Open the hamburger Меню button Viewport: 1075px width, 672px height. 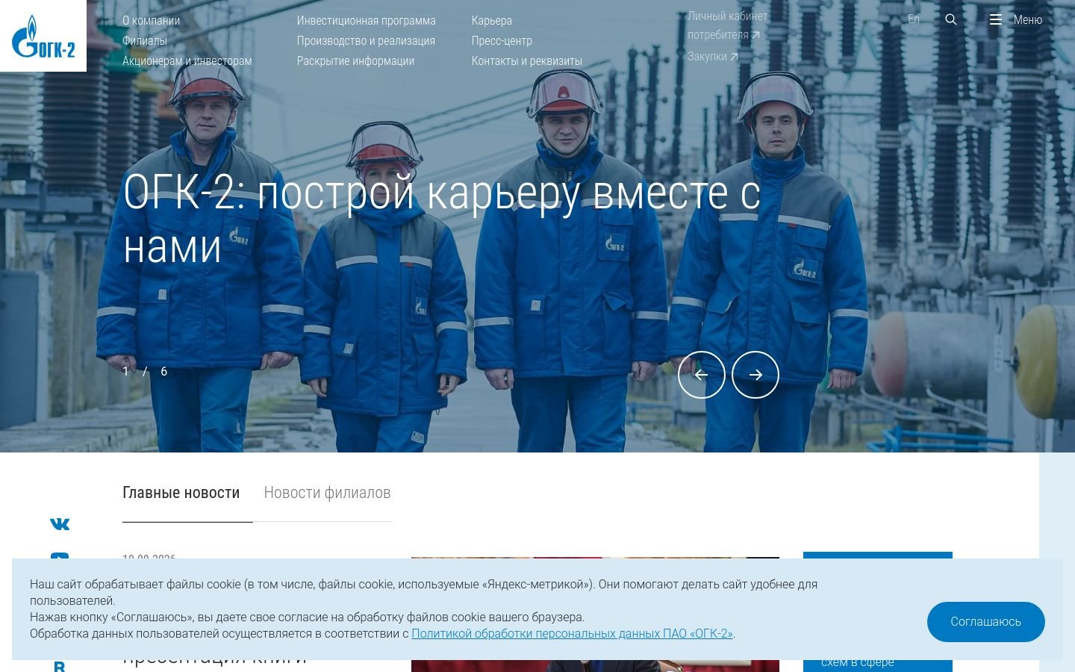[x=1015, y=19]
